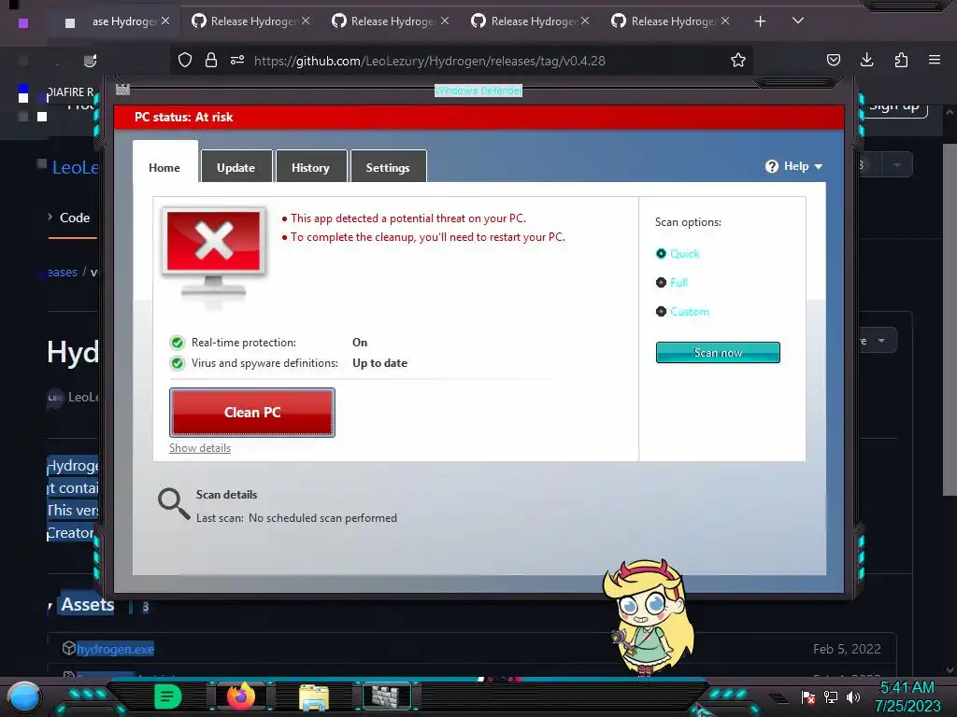Open the Start orb button
Viewport: 957px width, 717px height.
24,697
